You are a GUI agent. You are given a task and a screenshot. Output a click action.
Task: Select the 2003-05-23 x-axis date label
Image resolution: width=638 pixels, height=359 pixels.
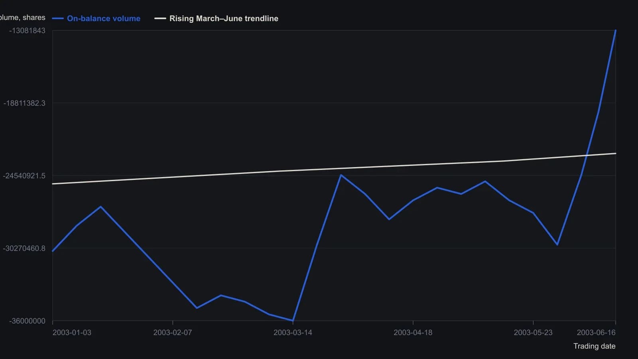click(x=533, y=332)
